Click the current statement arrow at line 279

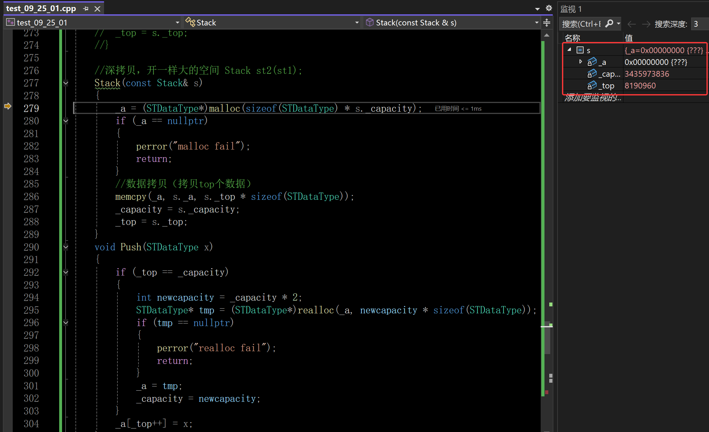pos(8,106)
